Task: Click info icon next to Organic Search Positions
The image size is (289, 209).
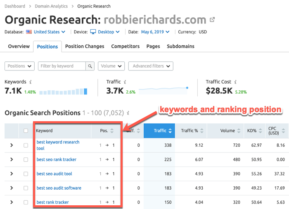Action: tap(128, 113)
